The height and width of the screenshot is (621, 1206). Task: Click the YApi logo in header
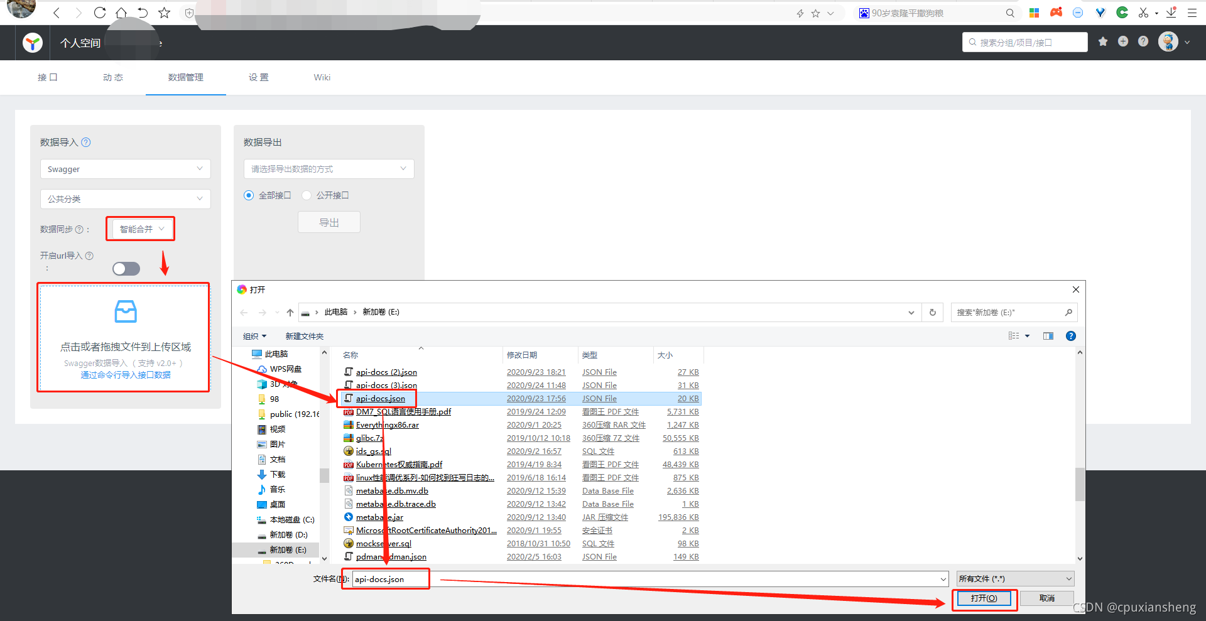[33, 43]
